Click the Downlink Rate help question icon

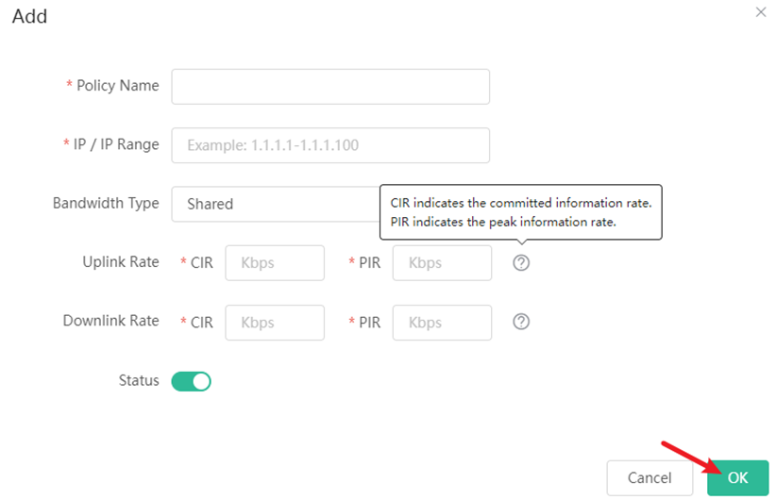tap(521, 322)
